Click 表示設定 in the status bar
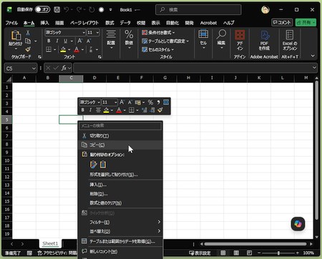Screen dimensions: 322x259 (x=200, y=253)
